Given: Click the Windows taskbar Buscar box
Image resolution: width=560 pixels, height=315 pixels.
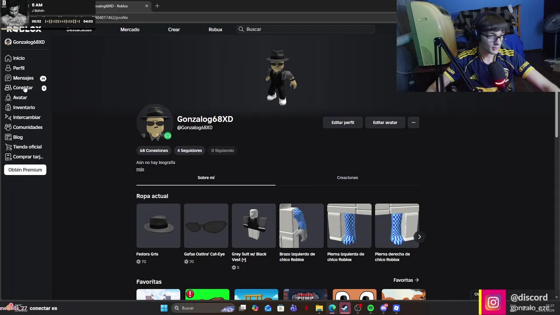Looking at the screenshot, I should click(x=203, y=308).
